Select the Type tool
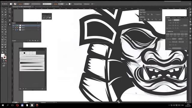192x108 pixels. coord(2,17)
